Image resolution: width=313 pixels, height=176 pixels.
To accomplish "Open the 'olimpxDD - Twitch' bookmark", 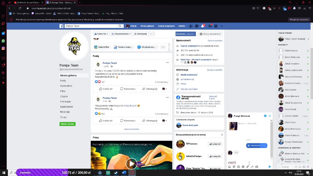I will click(x=42, y=14).
